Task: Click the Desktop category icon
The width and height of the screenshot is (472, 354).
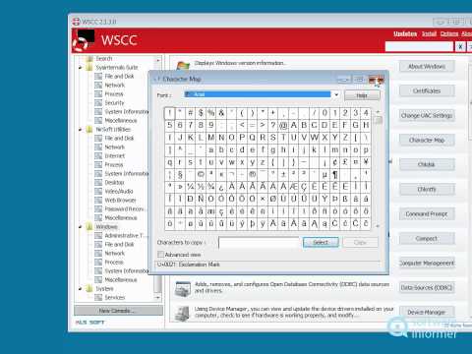Action: tap(98, 183)
